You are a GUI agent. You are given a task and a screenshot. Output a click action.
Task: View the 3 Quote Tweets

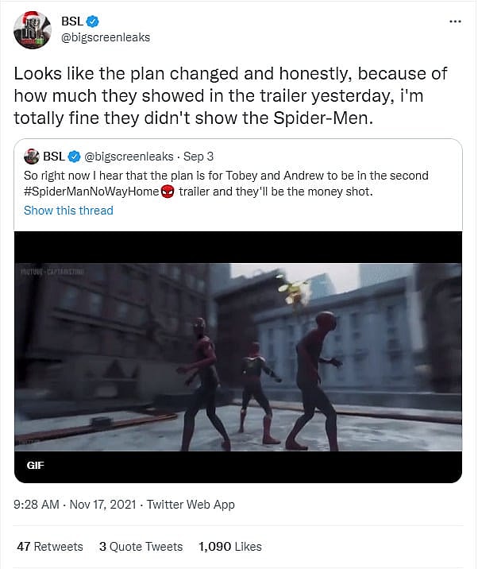click(x=141, y=547)
